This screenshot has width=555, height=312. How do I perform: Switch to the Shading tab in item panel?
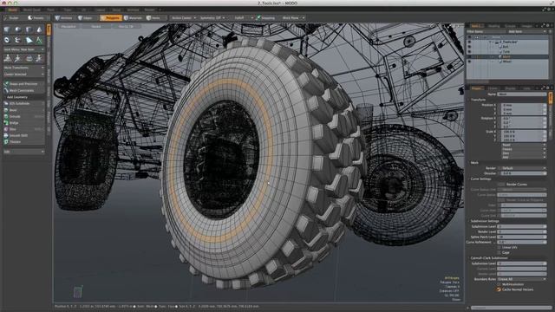pos(493,26)
